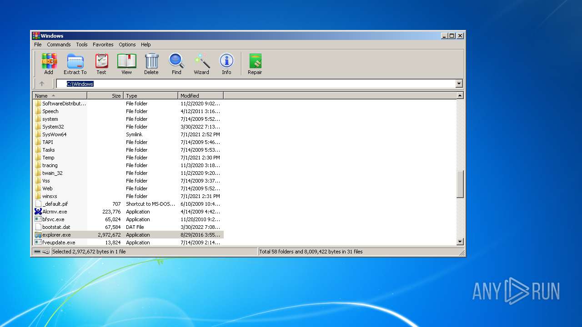This screenshot has width=582, height=327.
Task: Click the up one level arrow
Action: (42, 84)
